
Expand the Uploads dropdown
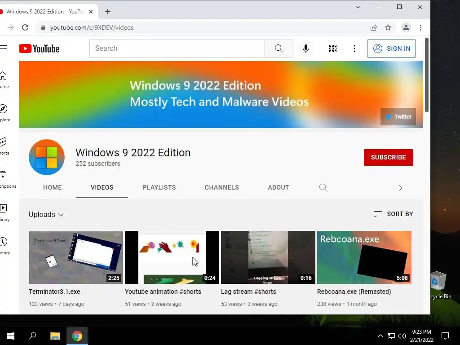[x=46, y=214]
